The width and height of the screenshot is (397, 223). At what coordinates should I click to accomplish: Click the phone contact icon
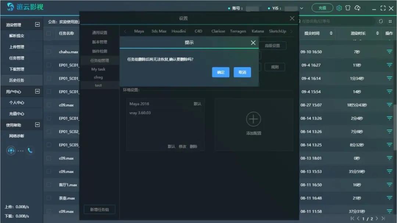[x=30, y=151]
